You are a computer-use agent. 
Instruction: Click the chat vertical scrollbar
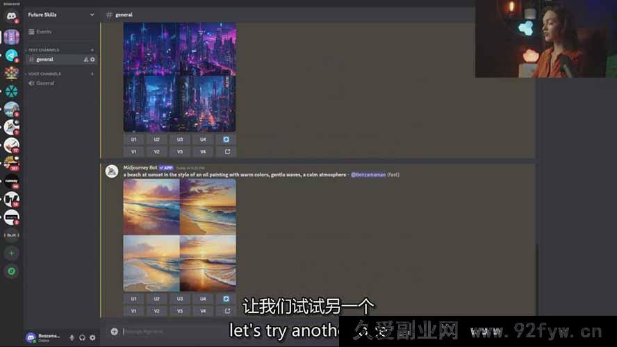[536, 278]
